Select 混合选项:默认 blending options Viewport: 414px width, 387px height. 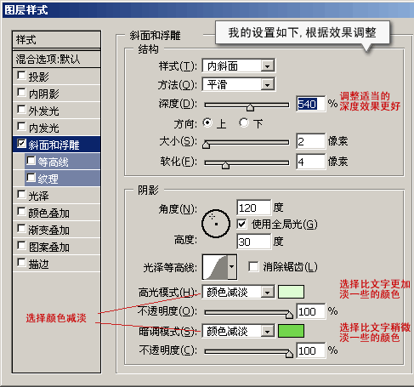[57, 60]
